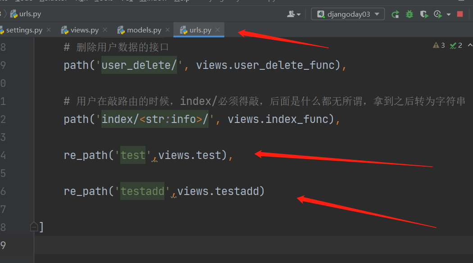This screenshot has width=473, height=263.
Task: Close the models.py tab
Action: (168, 30)
